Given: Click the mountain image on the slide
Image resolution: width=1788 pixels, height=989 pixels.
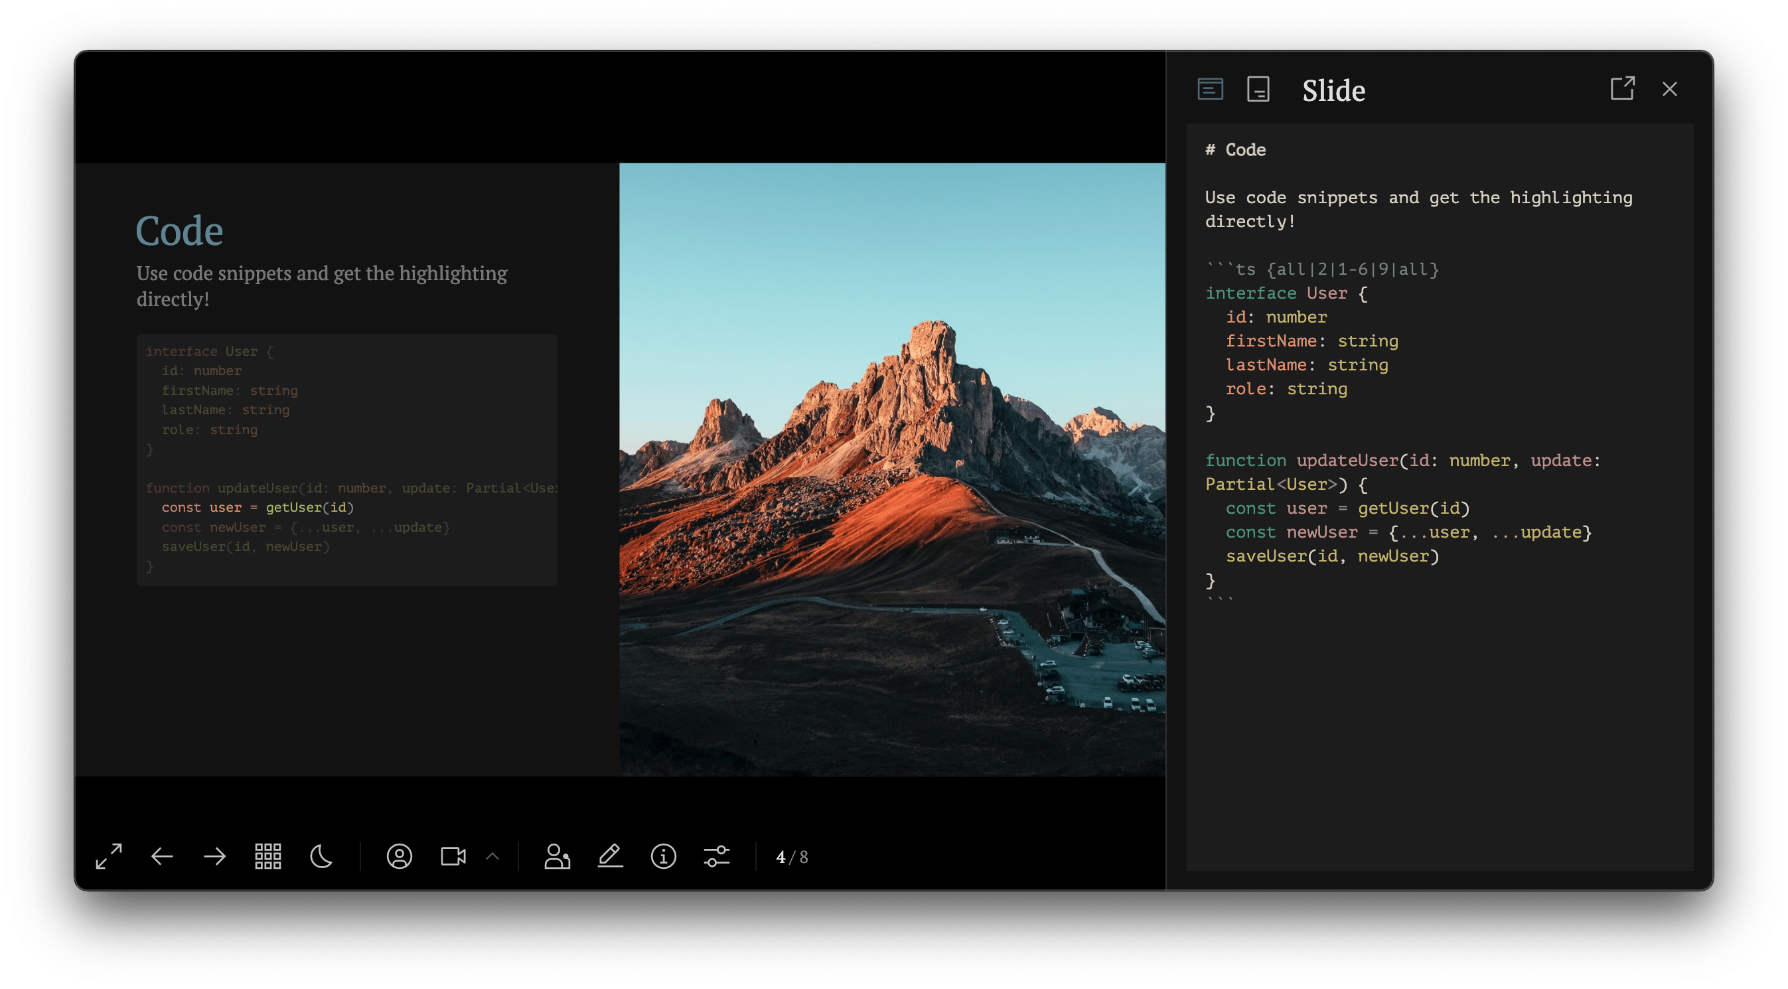Looking at the screenshot, I should [x=892, y=469].
